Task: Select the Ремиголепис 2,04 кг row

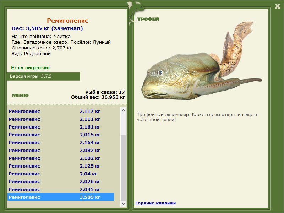Action: (61, 174)
